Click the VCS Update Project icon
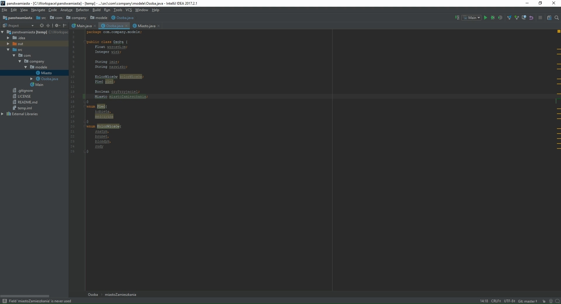The image size is (561, 304). pos(509,18)
